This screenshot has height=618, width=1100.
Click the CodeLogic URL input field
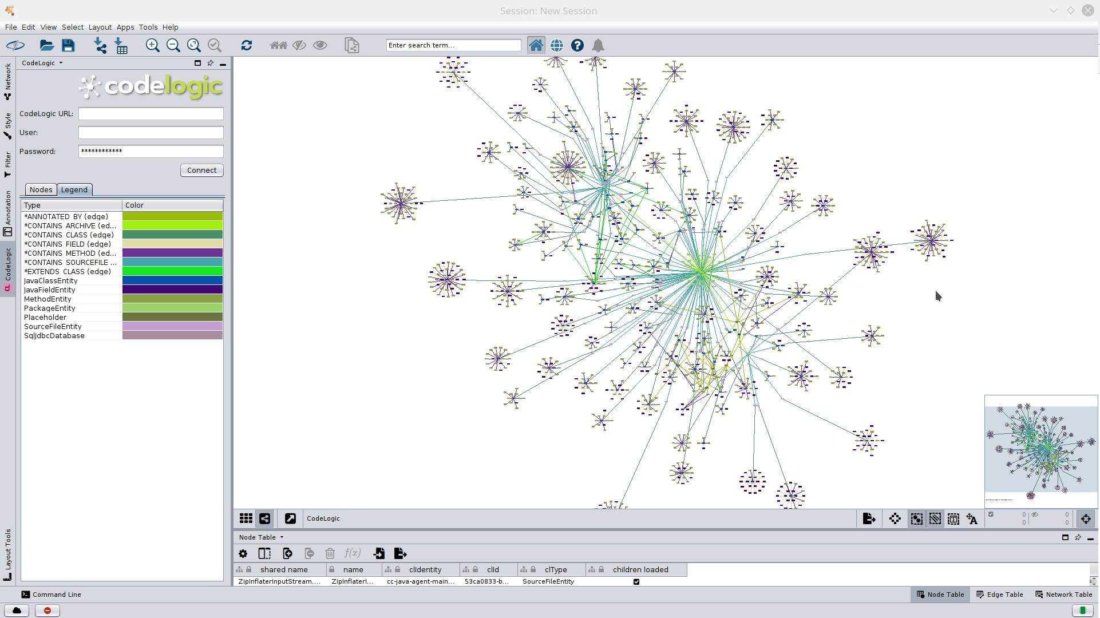(x=151, y=114)
